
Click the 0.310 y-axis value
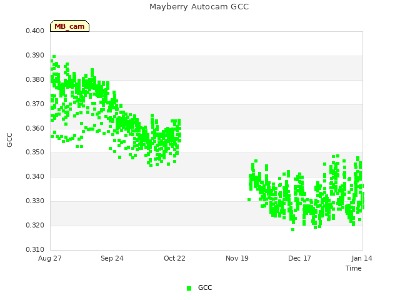point(35,249)
